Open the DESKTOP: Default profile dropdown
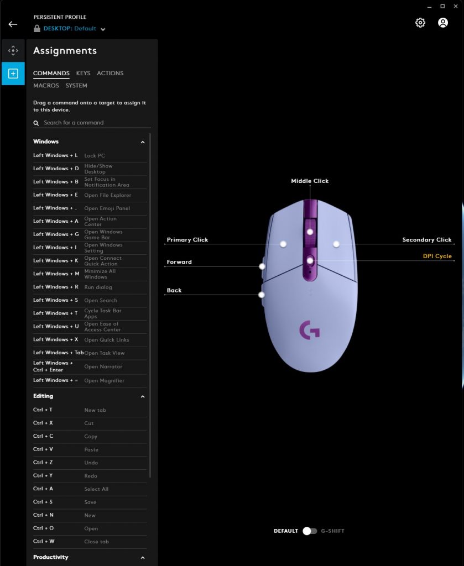464x566 pixels. (x=74, y=29)
